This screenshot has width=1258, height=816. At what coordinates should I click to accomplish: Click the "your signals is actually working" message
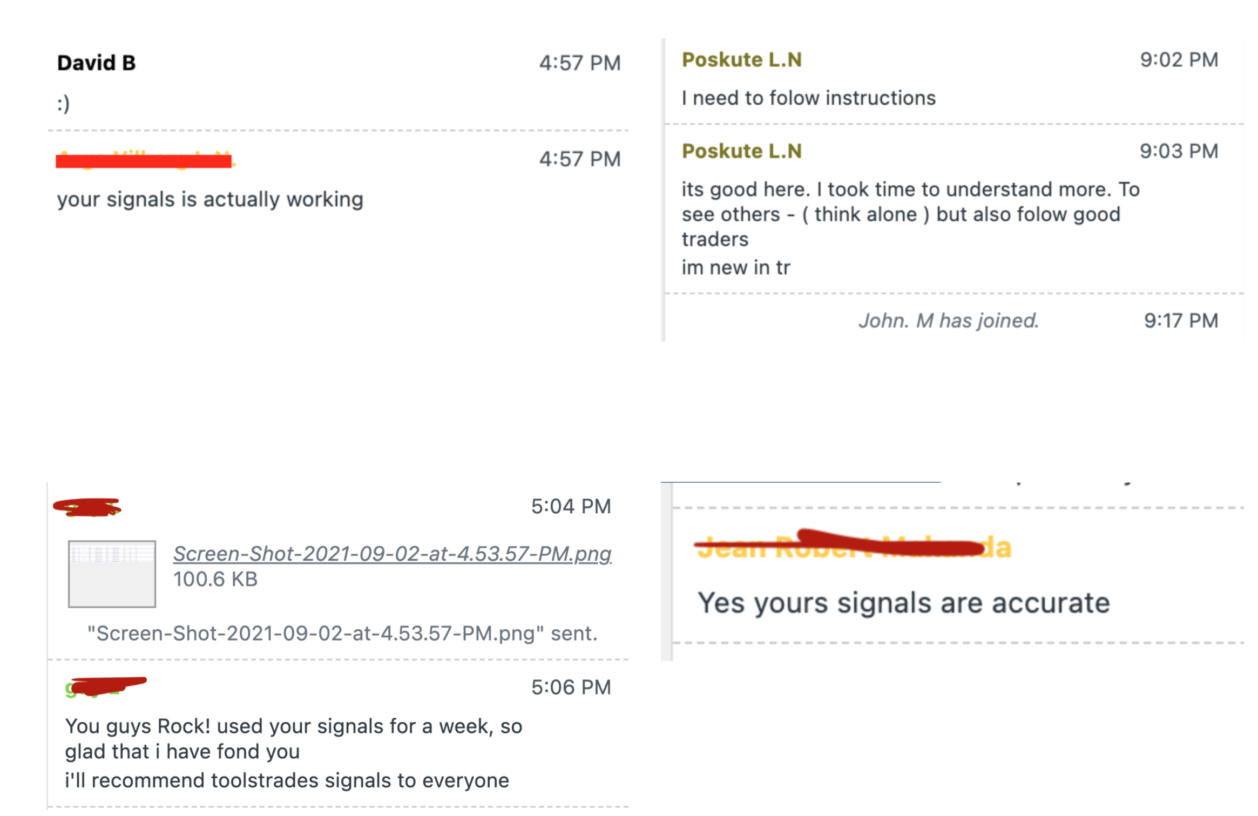coord(210,200)
